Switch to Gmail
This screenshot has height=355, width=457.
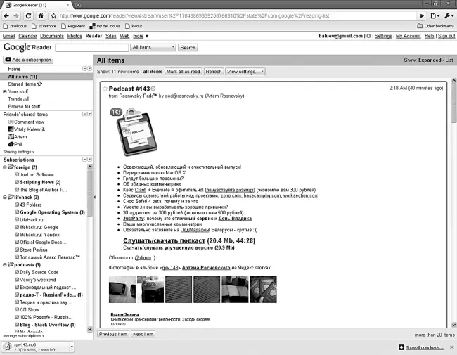pyautogui.click(x=8, y=36)
